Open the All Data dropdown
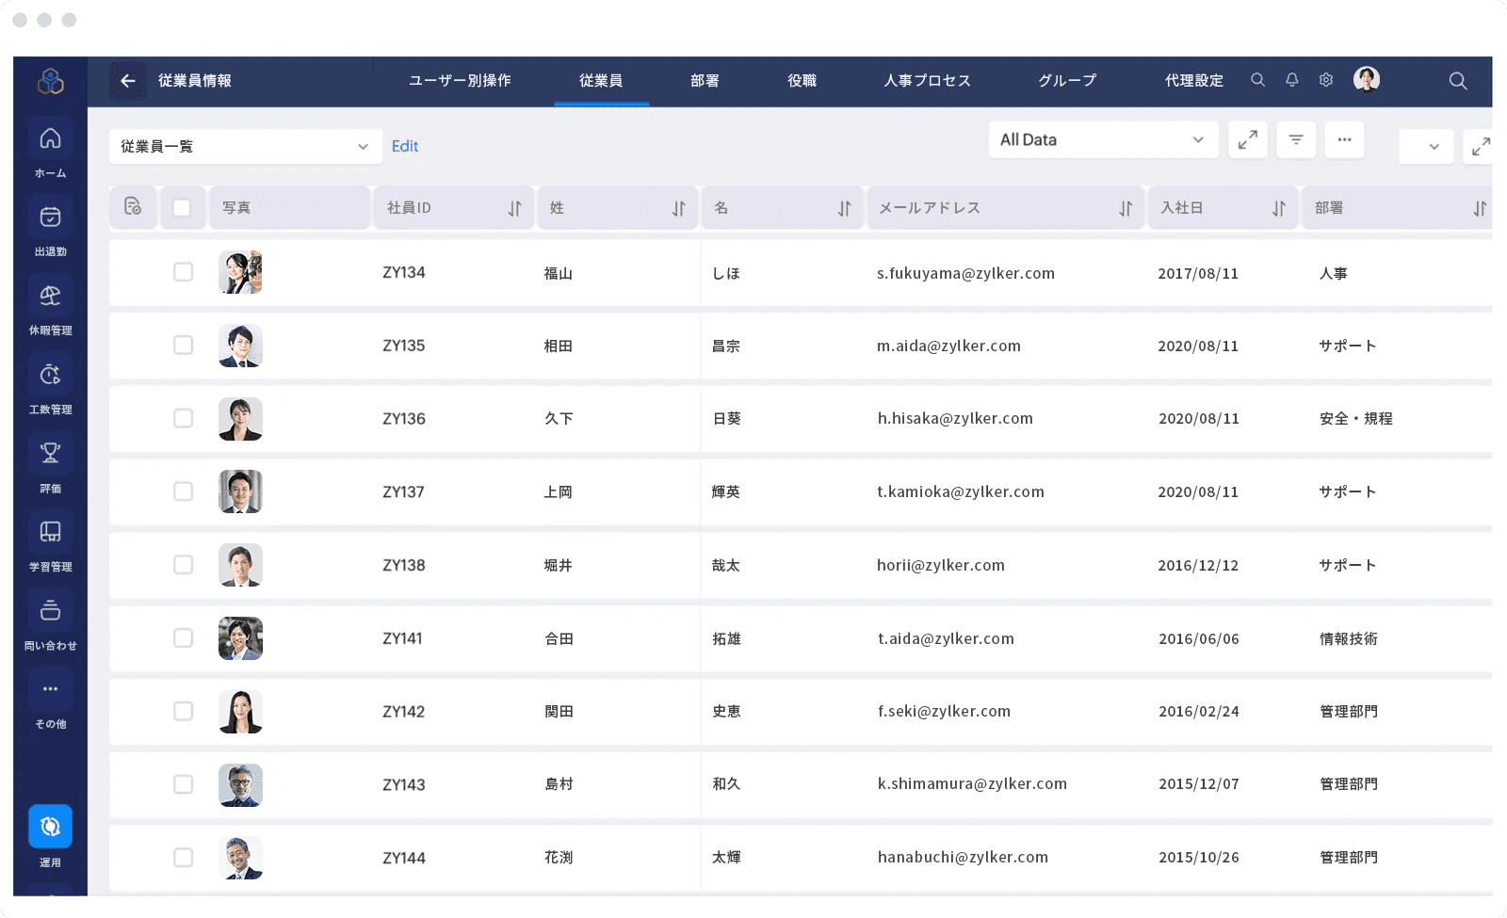The width and height of the screenshot is (1507, 918). [1103, 139]
